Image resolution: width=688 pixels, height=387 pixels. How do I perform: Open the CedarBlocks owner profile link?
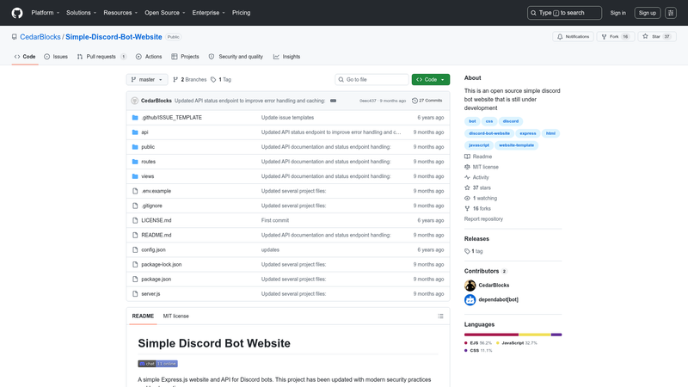[40, 37]
